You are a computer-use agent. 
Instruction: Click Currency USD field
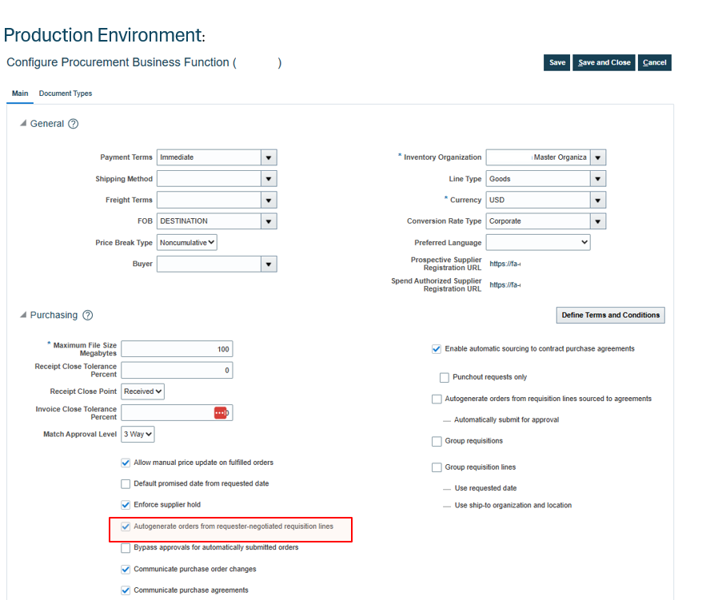click(x=538, y=200)
